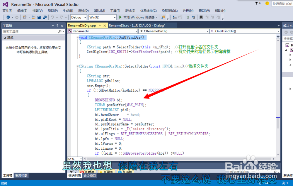Open the 82 % zoom level dropdown
The height and width of the screenshot is (186, 293).
pyautogui.click(x=75, y=159)
